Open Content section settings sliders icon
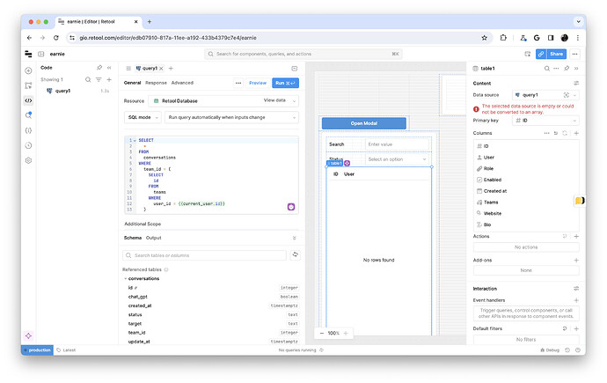The height and width of the screenshot is (383, 607). coord(576,83)
